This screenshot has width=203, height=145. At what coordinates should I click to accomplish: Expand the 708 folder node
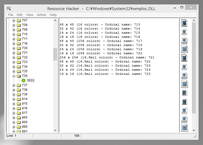(x=14, y=25)
